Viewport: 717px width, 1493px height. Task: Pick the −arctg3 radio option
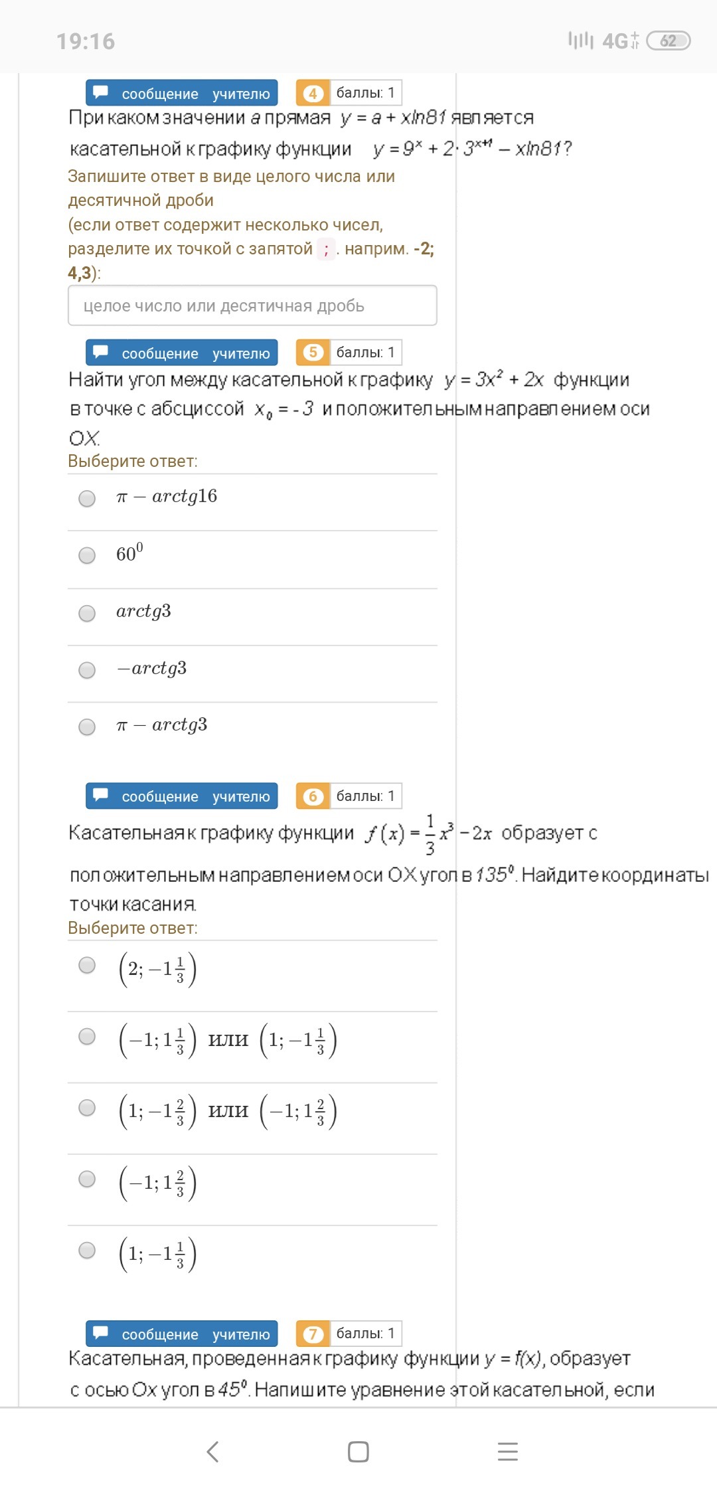[87, 670]
